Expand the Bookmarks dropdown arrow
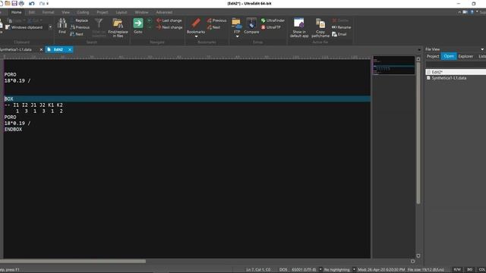The height and width of the screenshot is (273, 486). tap(196, 36)
